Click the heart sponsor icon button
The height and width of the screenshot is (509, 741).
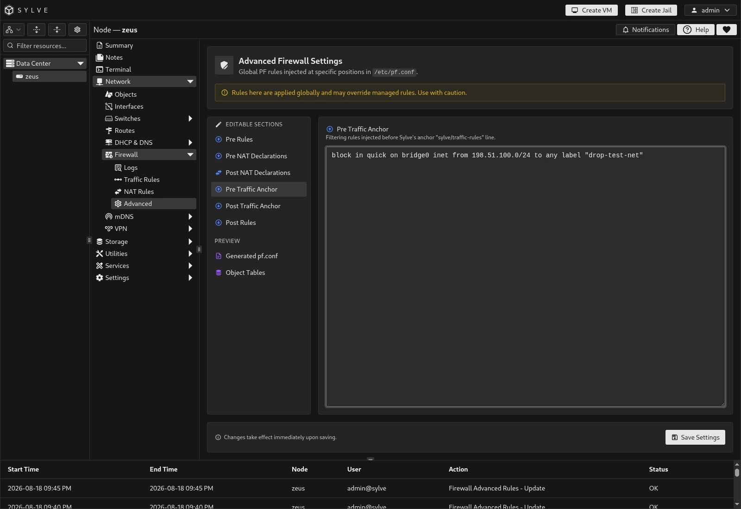tap(727, 30)
